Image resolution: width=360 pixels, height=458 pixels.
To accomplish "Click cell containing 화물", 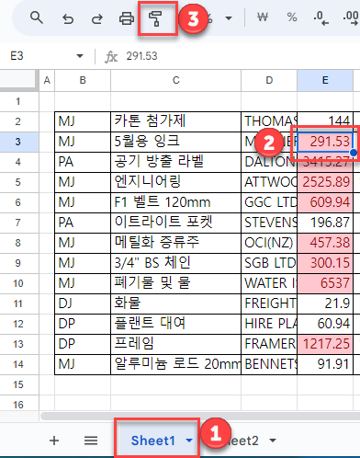I will [x=175, y=303].
